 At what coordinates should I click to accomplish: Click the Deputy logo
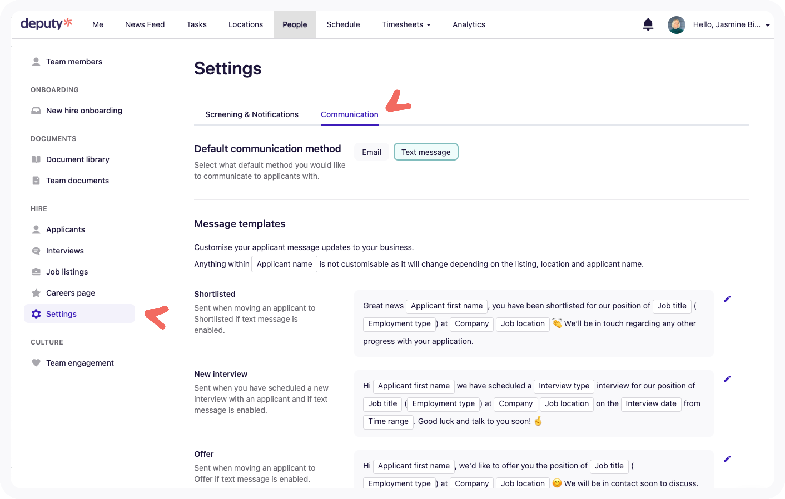46,24
